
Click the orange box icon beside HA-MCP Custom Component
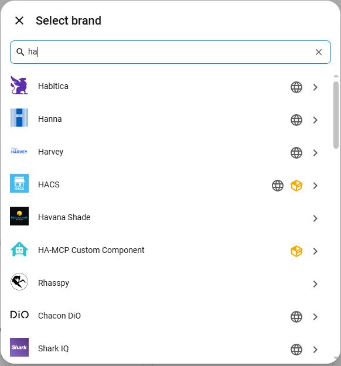tap(296, 251)
